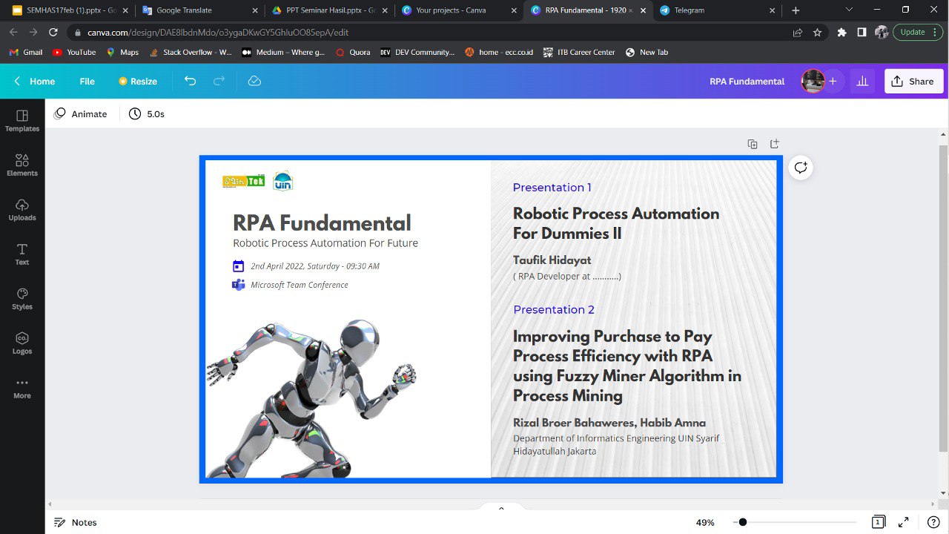Image resolution: width=949 pixels, height=534 pixels.
Task: Switch to the Telegram browser tab
Action: [712, 10]
